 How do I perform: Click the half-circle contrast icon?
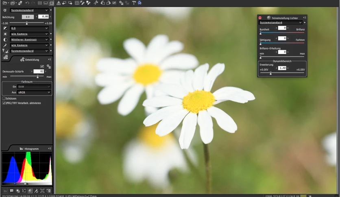click(x=5, y=39)
